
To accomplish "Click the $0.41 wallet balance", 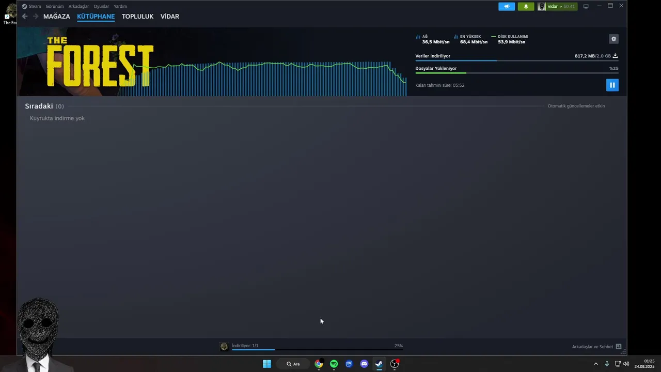I will coord(569,6).
